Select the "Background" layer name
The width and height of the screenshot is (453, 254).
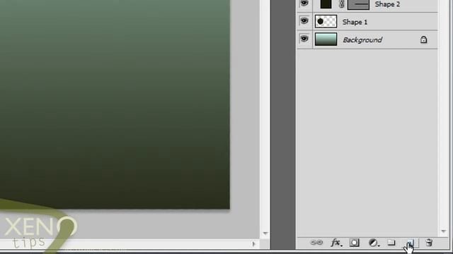[362, 40]
